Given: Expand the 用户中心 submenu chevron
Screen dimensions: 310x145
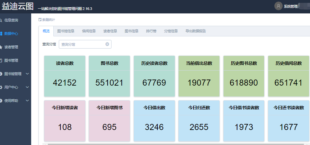Looking at the screenshot, I should (x=27, y=87).
